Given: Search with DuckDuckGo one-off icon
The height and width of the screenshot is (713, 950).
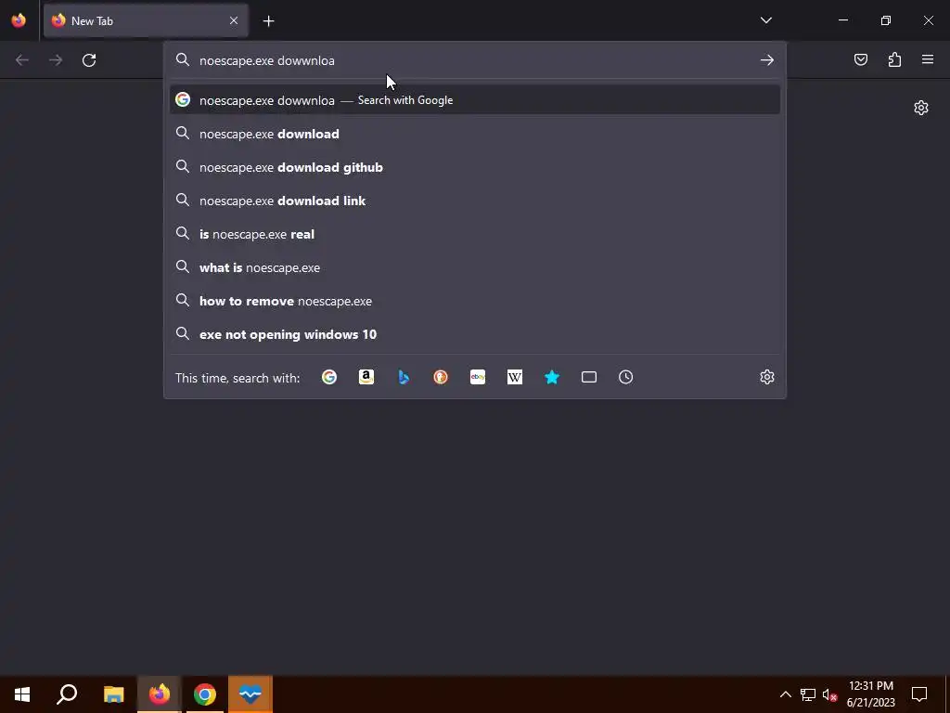Looking at the screenshot, I should coord(441,377).
